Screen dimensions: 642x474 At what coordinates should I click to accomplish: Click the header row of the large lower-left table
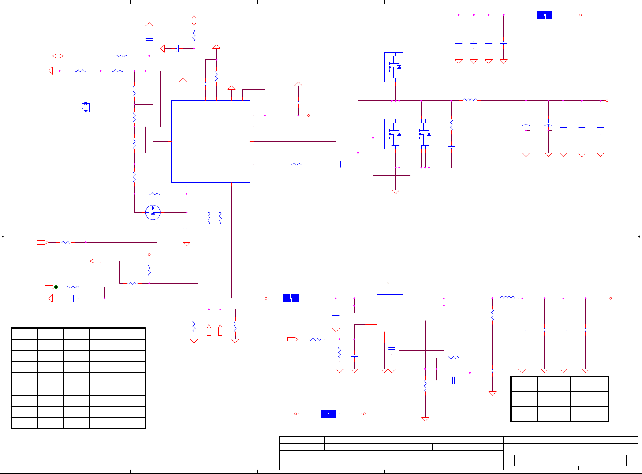tap(79, 333)
